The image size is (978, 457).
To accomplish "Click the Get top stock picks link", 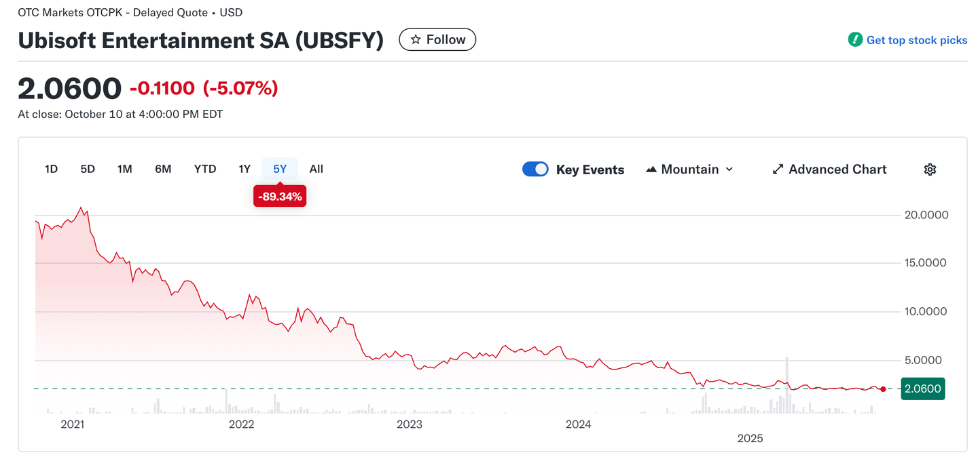I will (916, 40).
